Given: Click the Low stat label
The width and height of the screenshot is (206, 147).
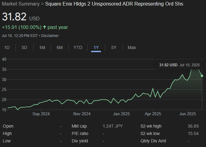Looking at the screenshot, I should (7, 141).
